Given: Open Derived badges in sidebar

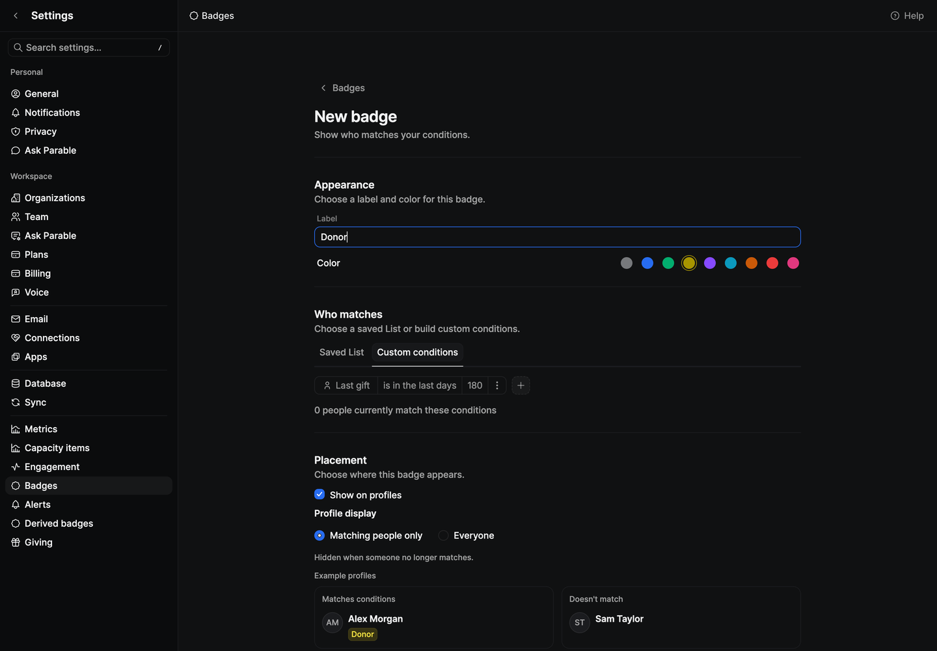Looking at the screenshot, I should [x=88, y=523].
